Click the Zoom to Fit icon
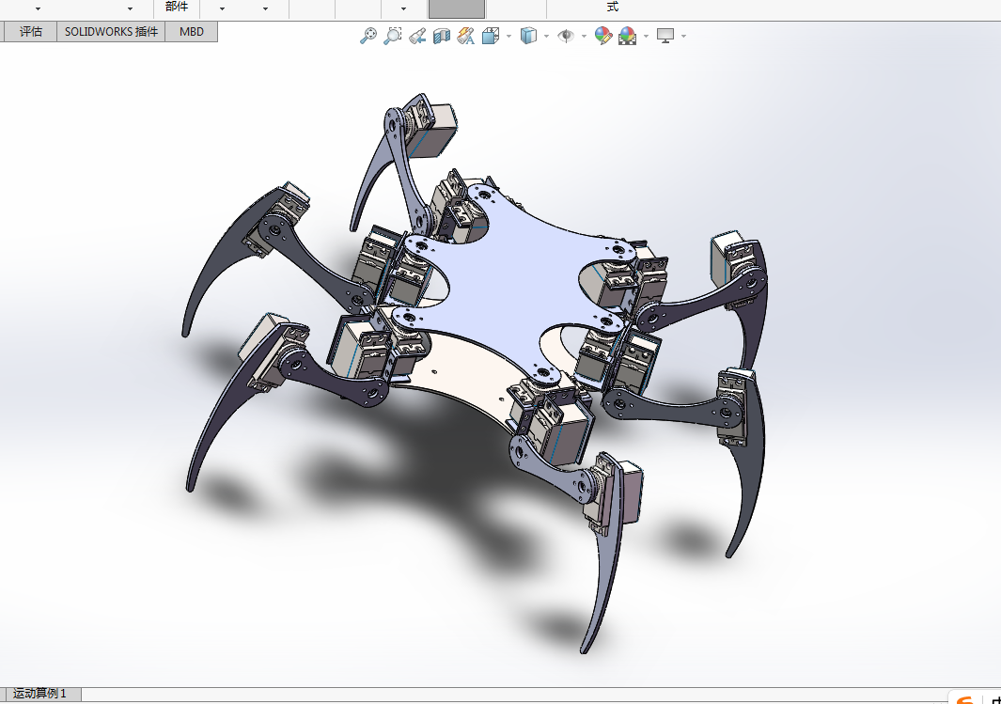 click(x=368, y=36)
